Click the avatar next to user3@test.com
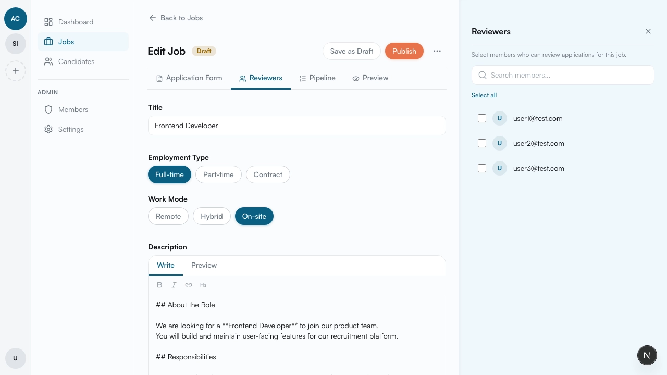The height and width of the screenshot is (375, 667). (500, 168)
